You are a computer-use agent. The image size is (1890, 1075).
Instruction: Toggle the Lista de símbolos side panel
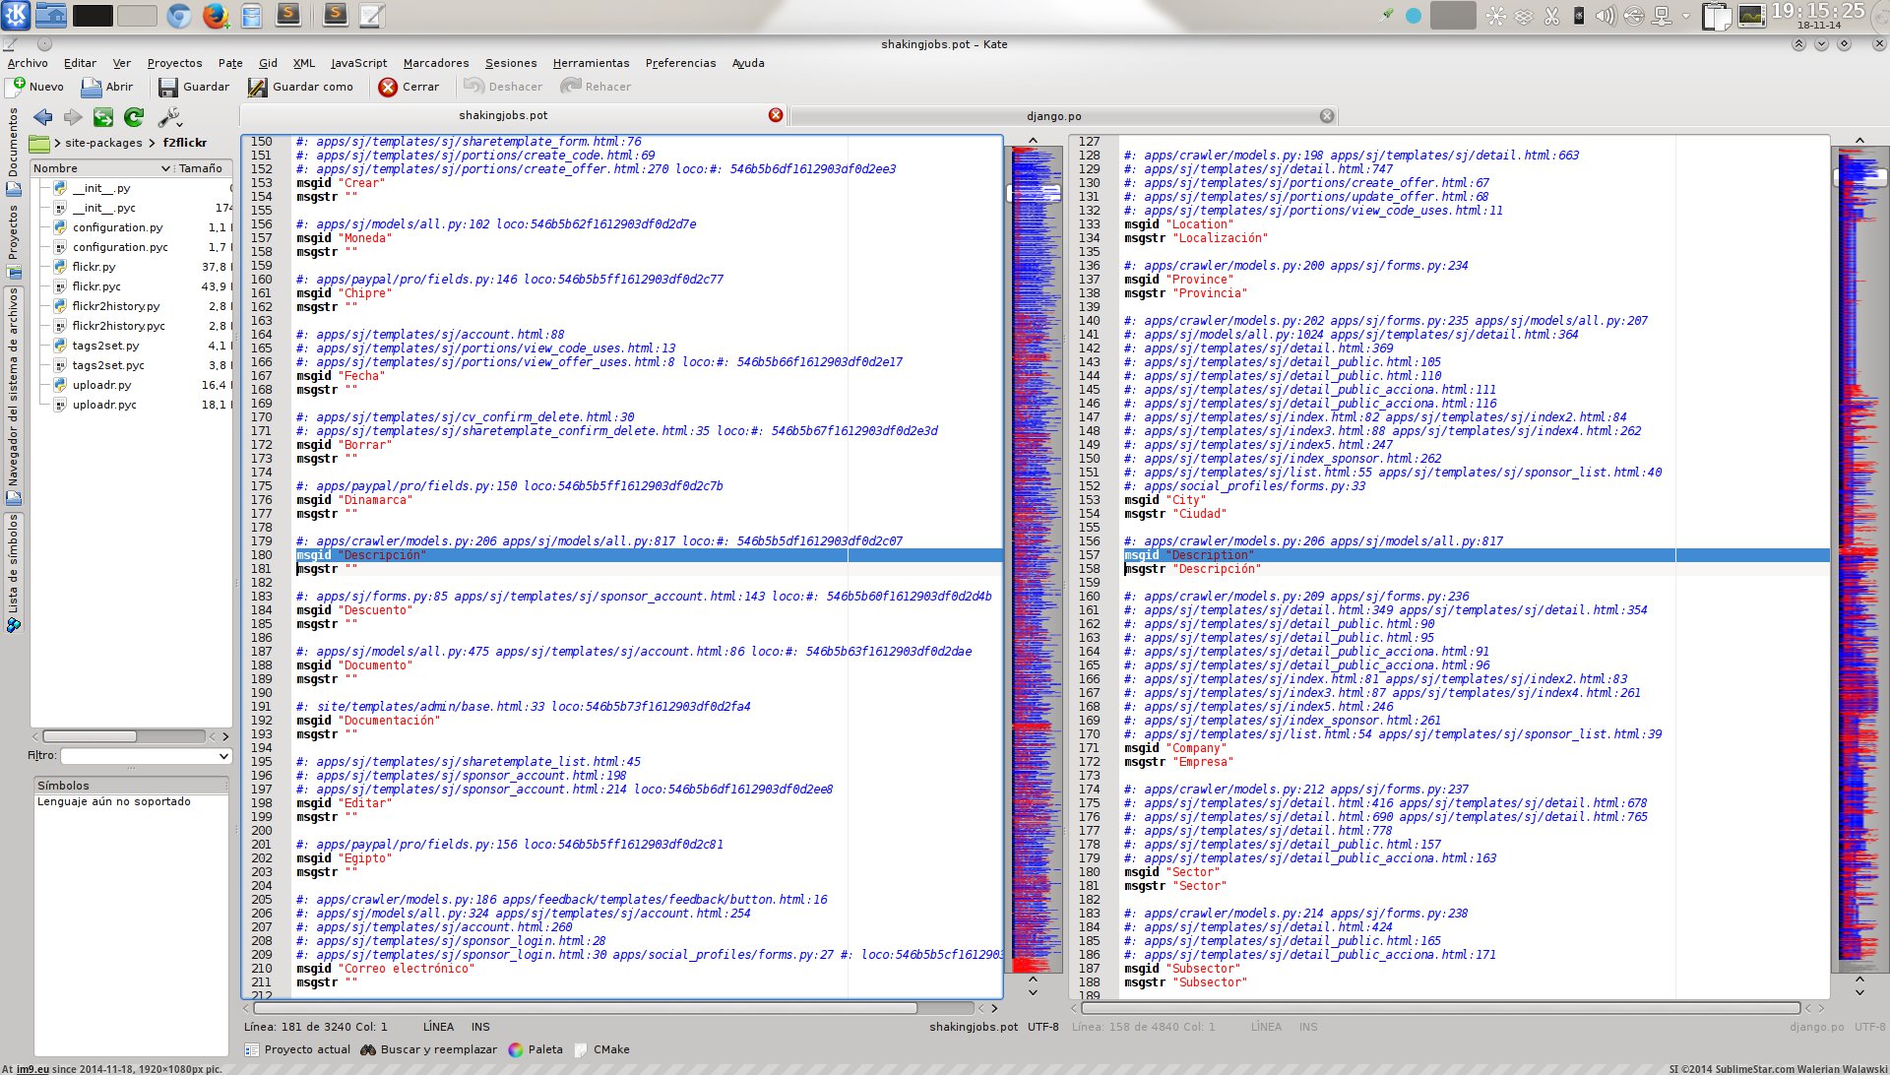coord(13,571)
